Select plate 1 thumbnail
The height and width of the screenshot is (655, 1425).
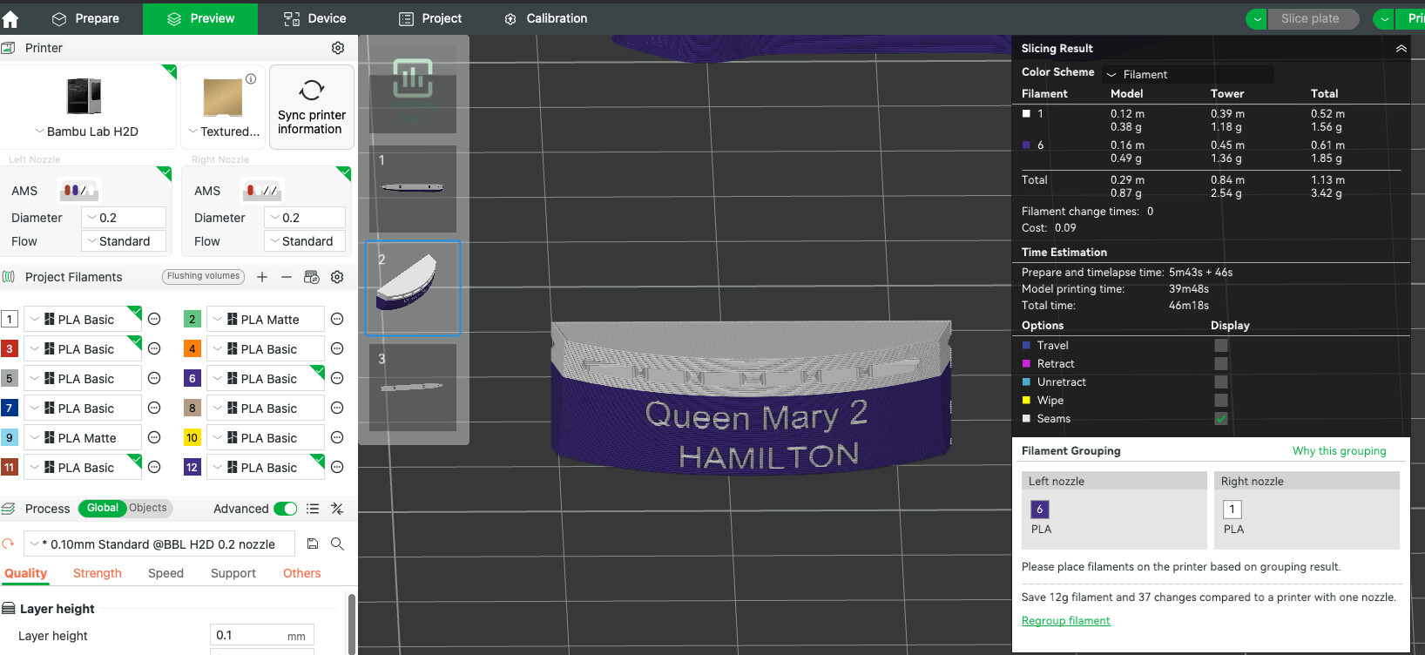click(413, 189)
